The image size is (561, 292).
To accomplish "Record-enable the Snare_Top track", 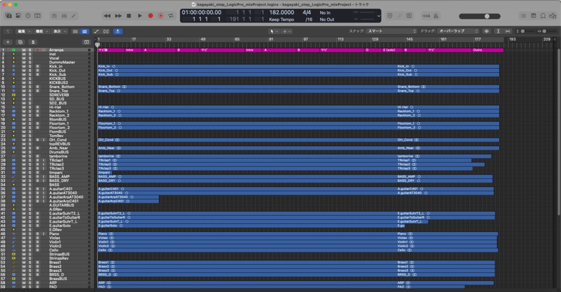I will pos(37,91).
